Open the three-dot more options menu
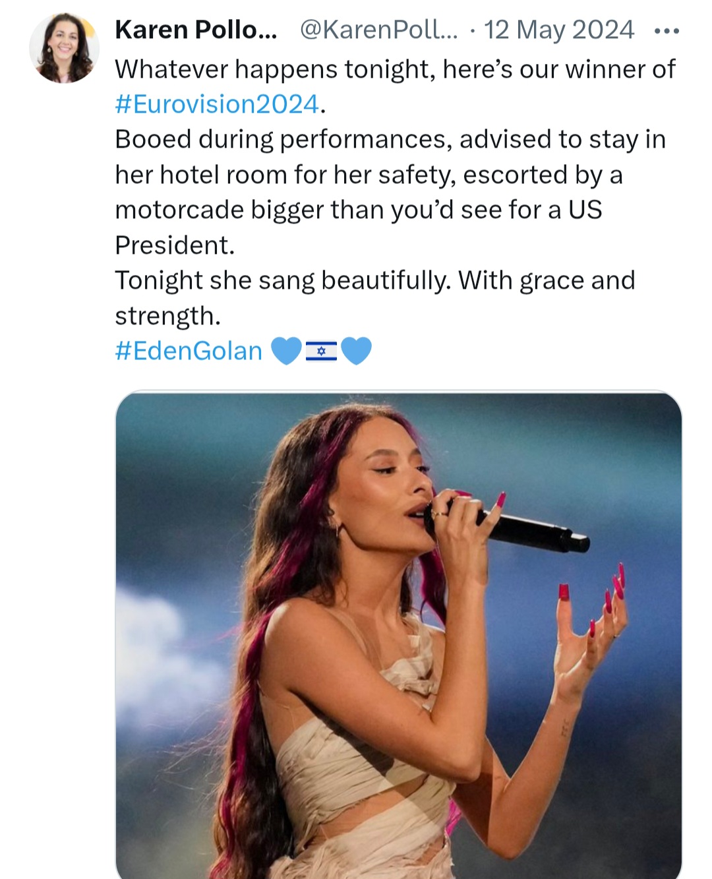 (666, 31)
